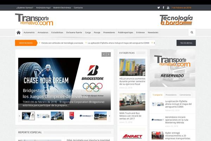Open the Estadísticas menu item
Viewport: 211px width, 141px height.
point(57,32)
